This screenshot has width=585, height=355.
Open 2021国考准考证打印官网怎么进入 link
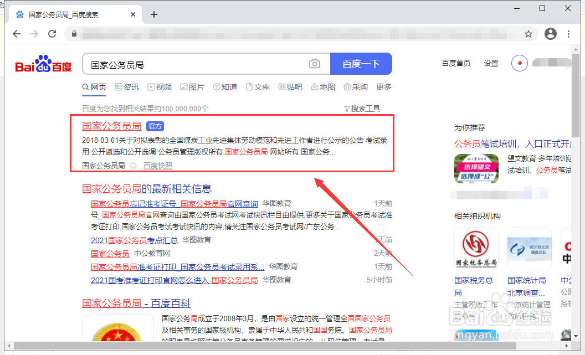coord(175,280)
